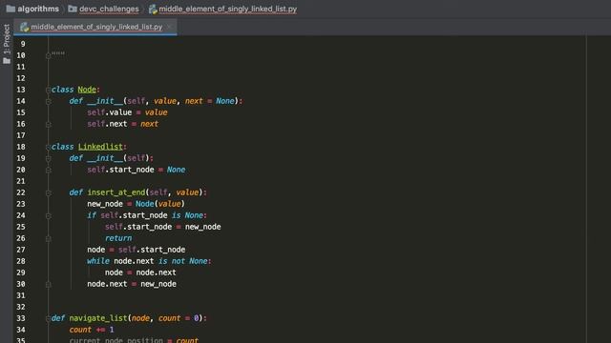Click the Project folder icon in sidebar
The height and width of the screenshot is (343, 611).
(7, 61)
